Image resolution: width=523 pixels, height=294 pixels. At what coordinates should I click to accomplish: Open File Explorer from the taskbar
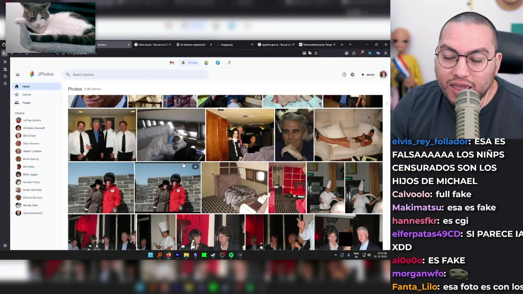tap(186, 255)
